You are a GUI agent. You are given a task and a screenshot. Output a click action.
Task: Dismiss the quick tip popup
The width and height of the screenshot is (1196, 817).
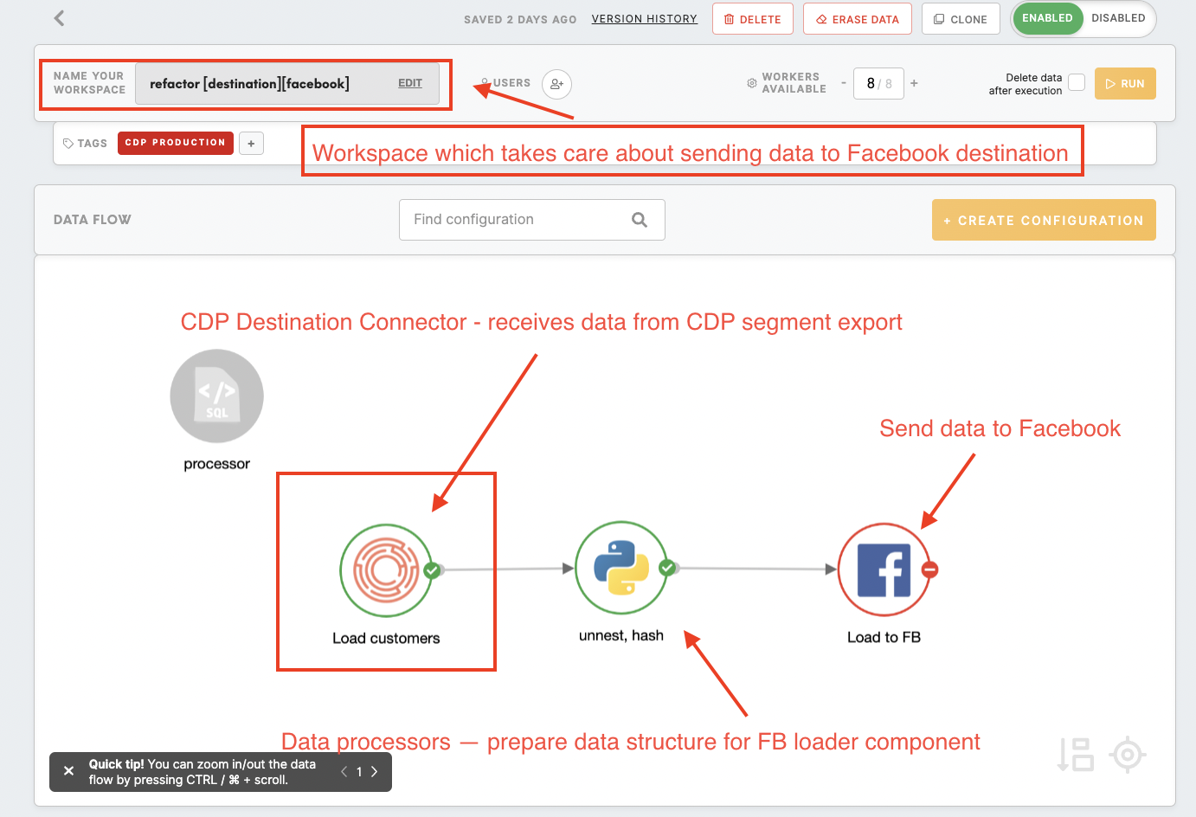pyautogui.click(x=69, y=771)
